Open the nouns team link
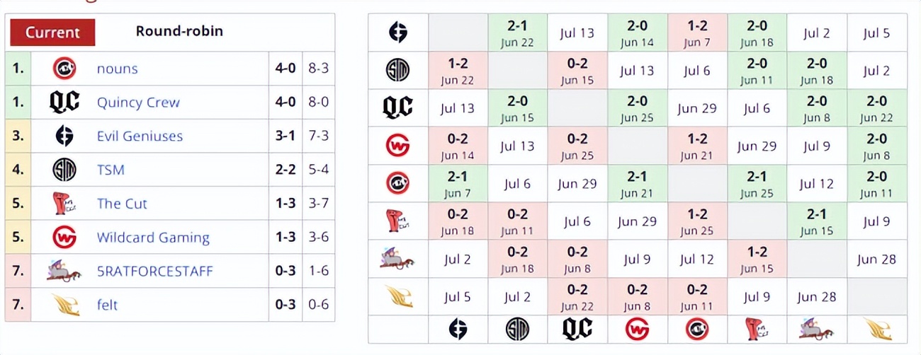Screen dimensions: 921x355 pyautogui.click(x=118, y=69)
